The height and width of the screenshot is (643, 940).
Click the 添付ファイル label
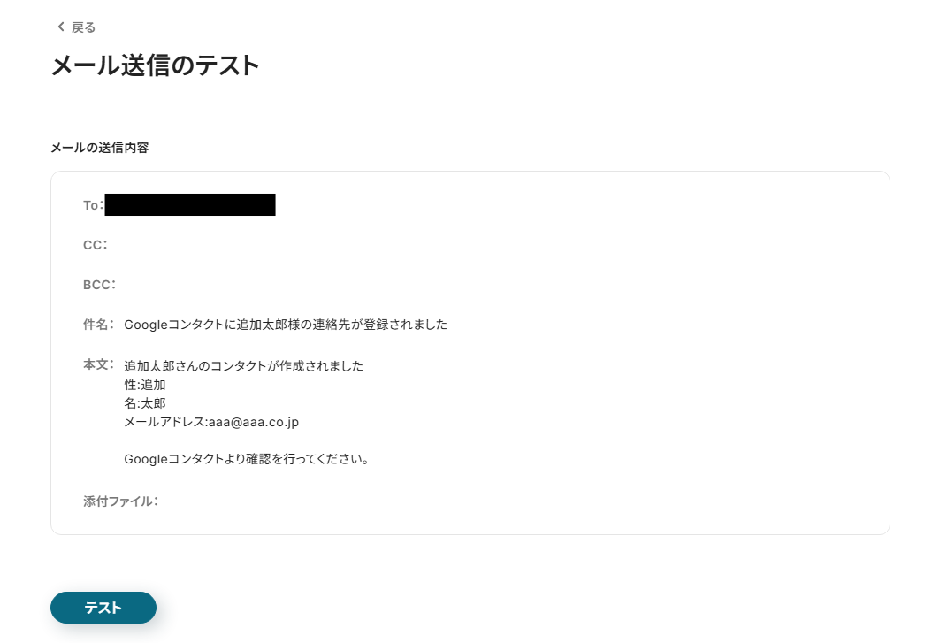point(120,501)
